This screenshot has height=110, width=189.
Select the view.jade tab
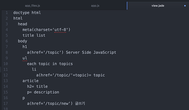pos(158,6)
